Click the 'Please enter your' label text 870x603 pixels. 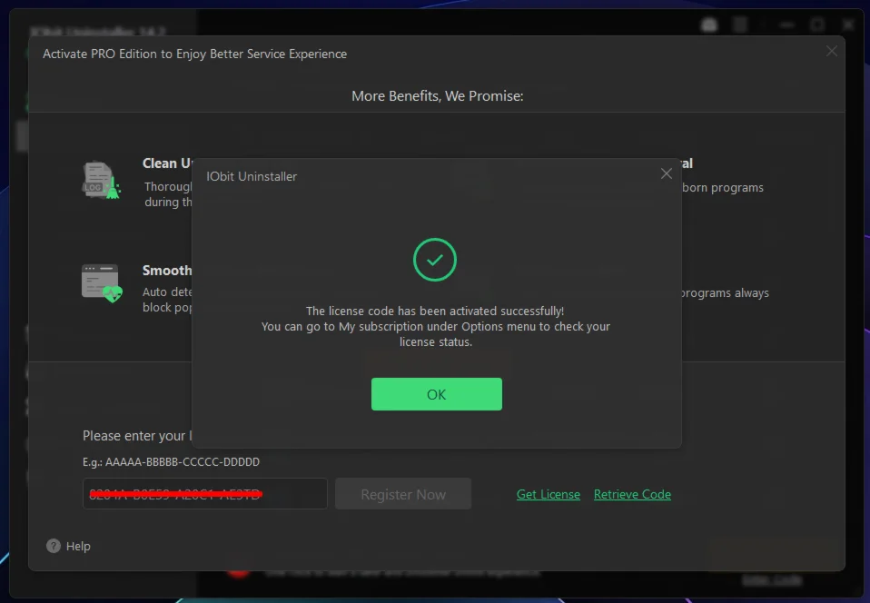click(133, 436)
